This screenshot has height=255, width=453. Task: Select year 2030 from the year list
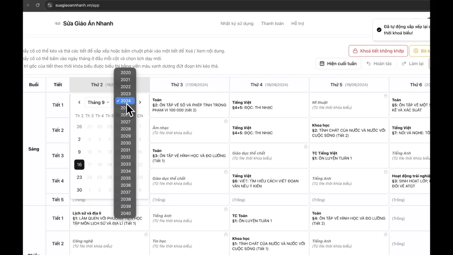(x=125, y=143)
